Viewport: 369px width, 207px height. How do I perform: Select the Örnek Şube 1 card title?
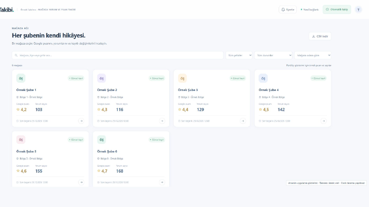pos(26,90)
